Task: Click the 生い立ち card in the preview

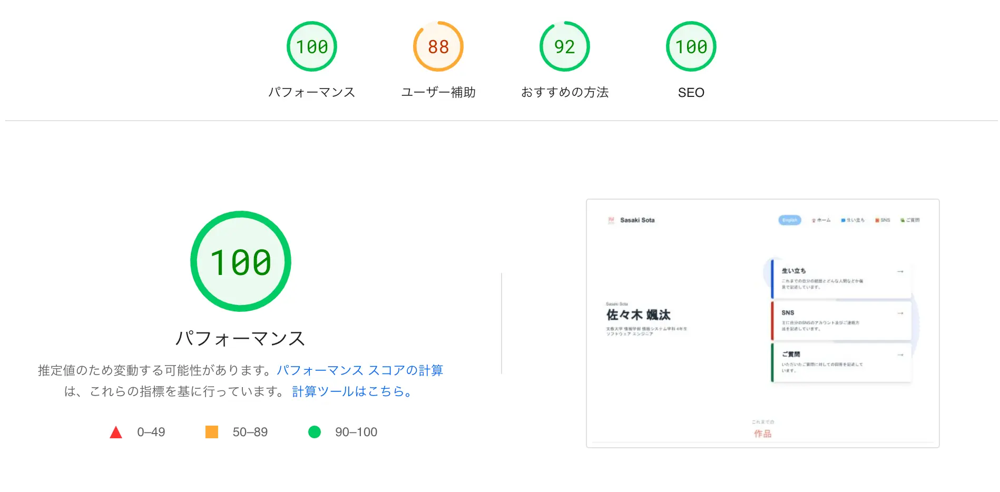Action: tap(841, 279)
